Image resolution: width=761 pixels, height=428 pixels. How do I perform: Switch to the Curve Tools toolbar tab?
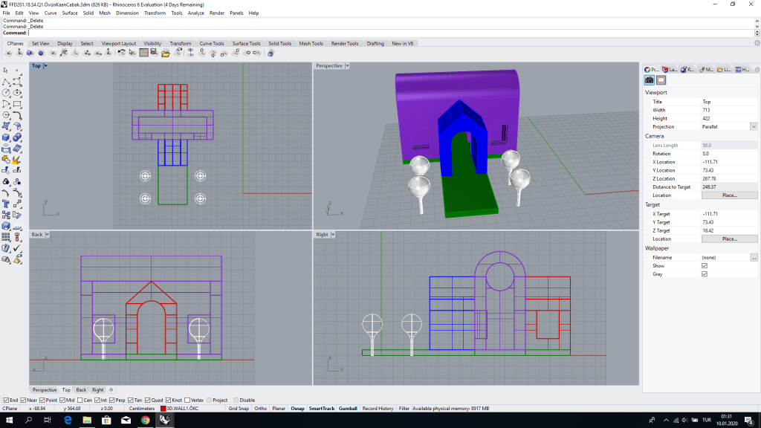212,44
